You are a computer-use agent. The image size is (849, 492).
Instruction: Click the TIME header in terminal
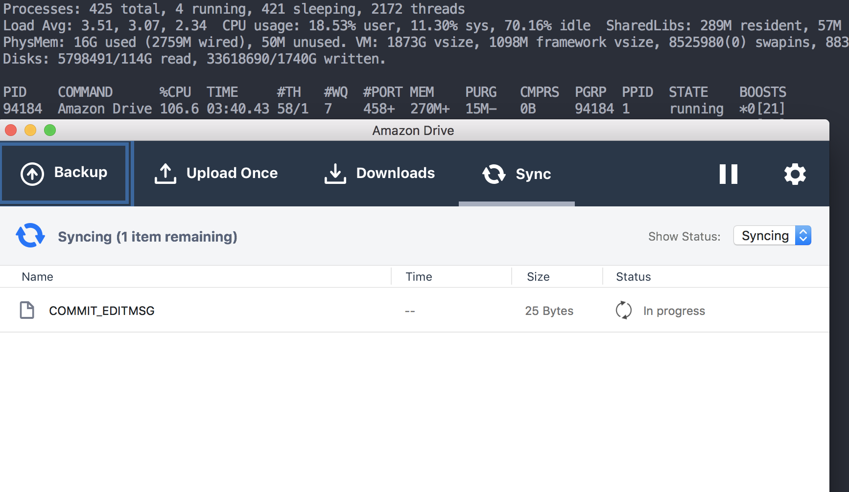[222, 92]
